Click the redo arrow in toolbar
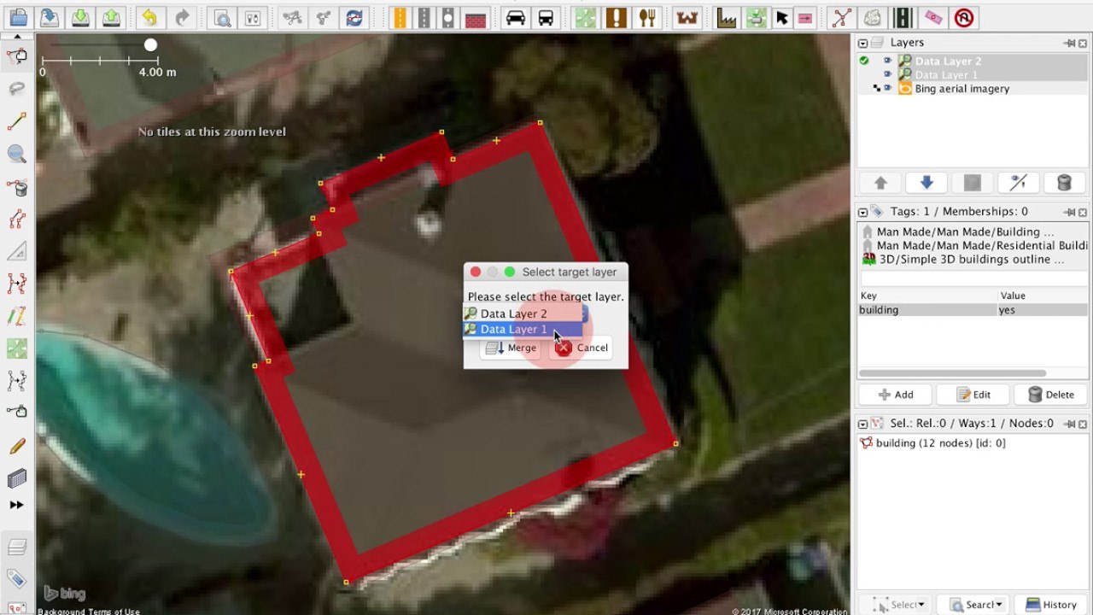The width and height of the screenshot is (1093, 615). click(x=181, y=18)
